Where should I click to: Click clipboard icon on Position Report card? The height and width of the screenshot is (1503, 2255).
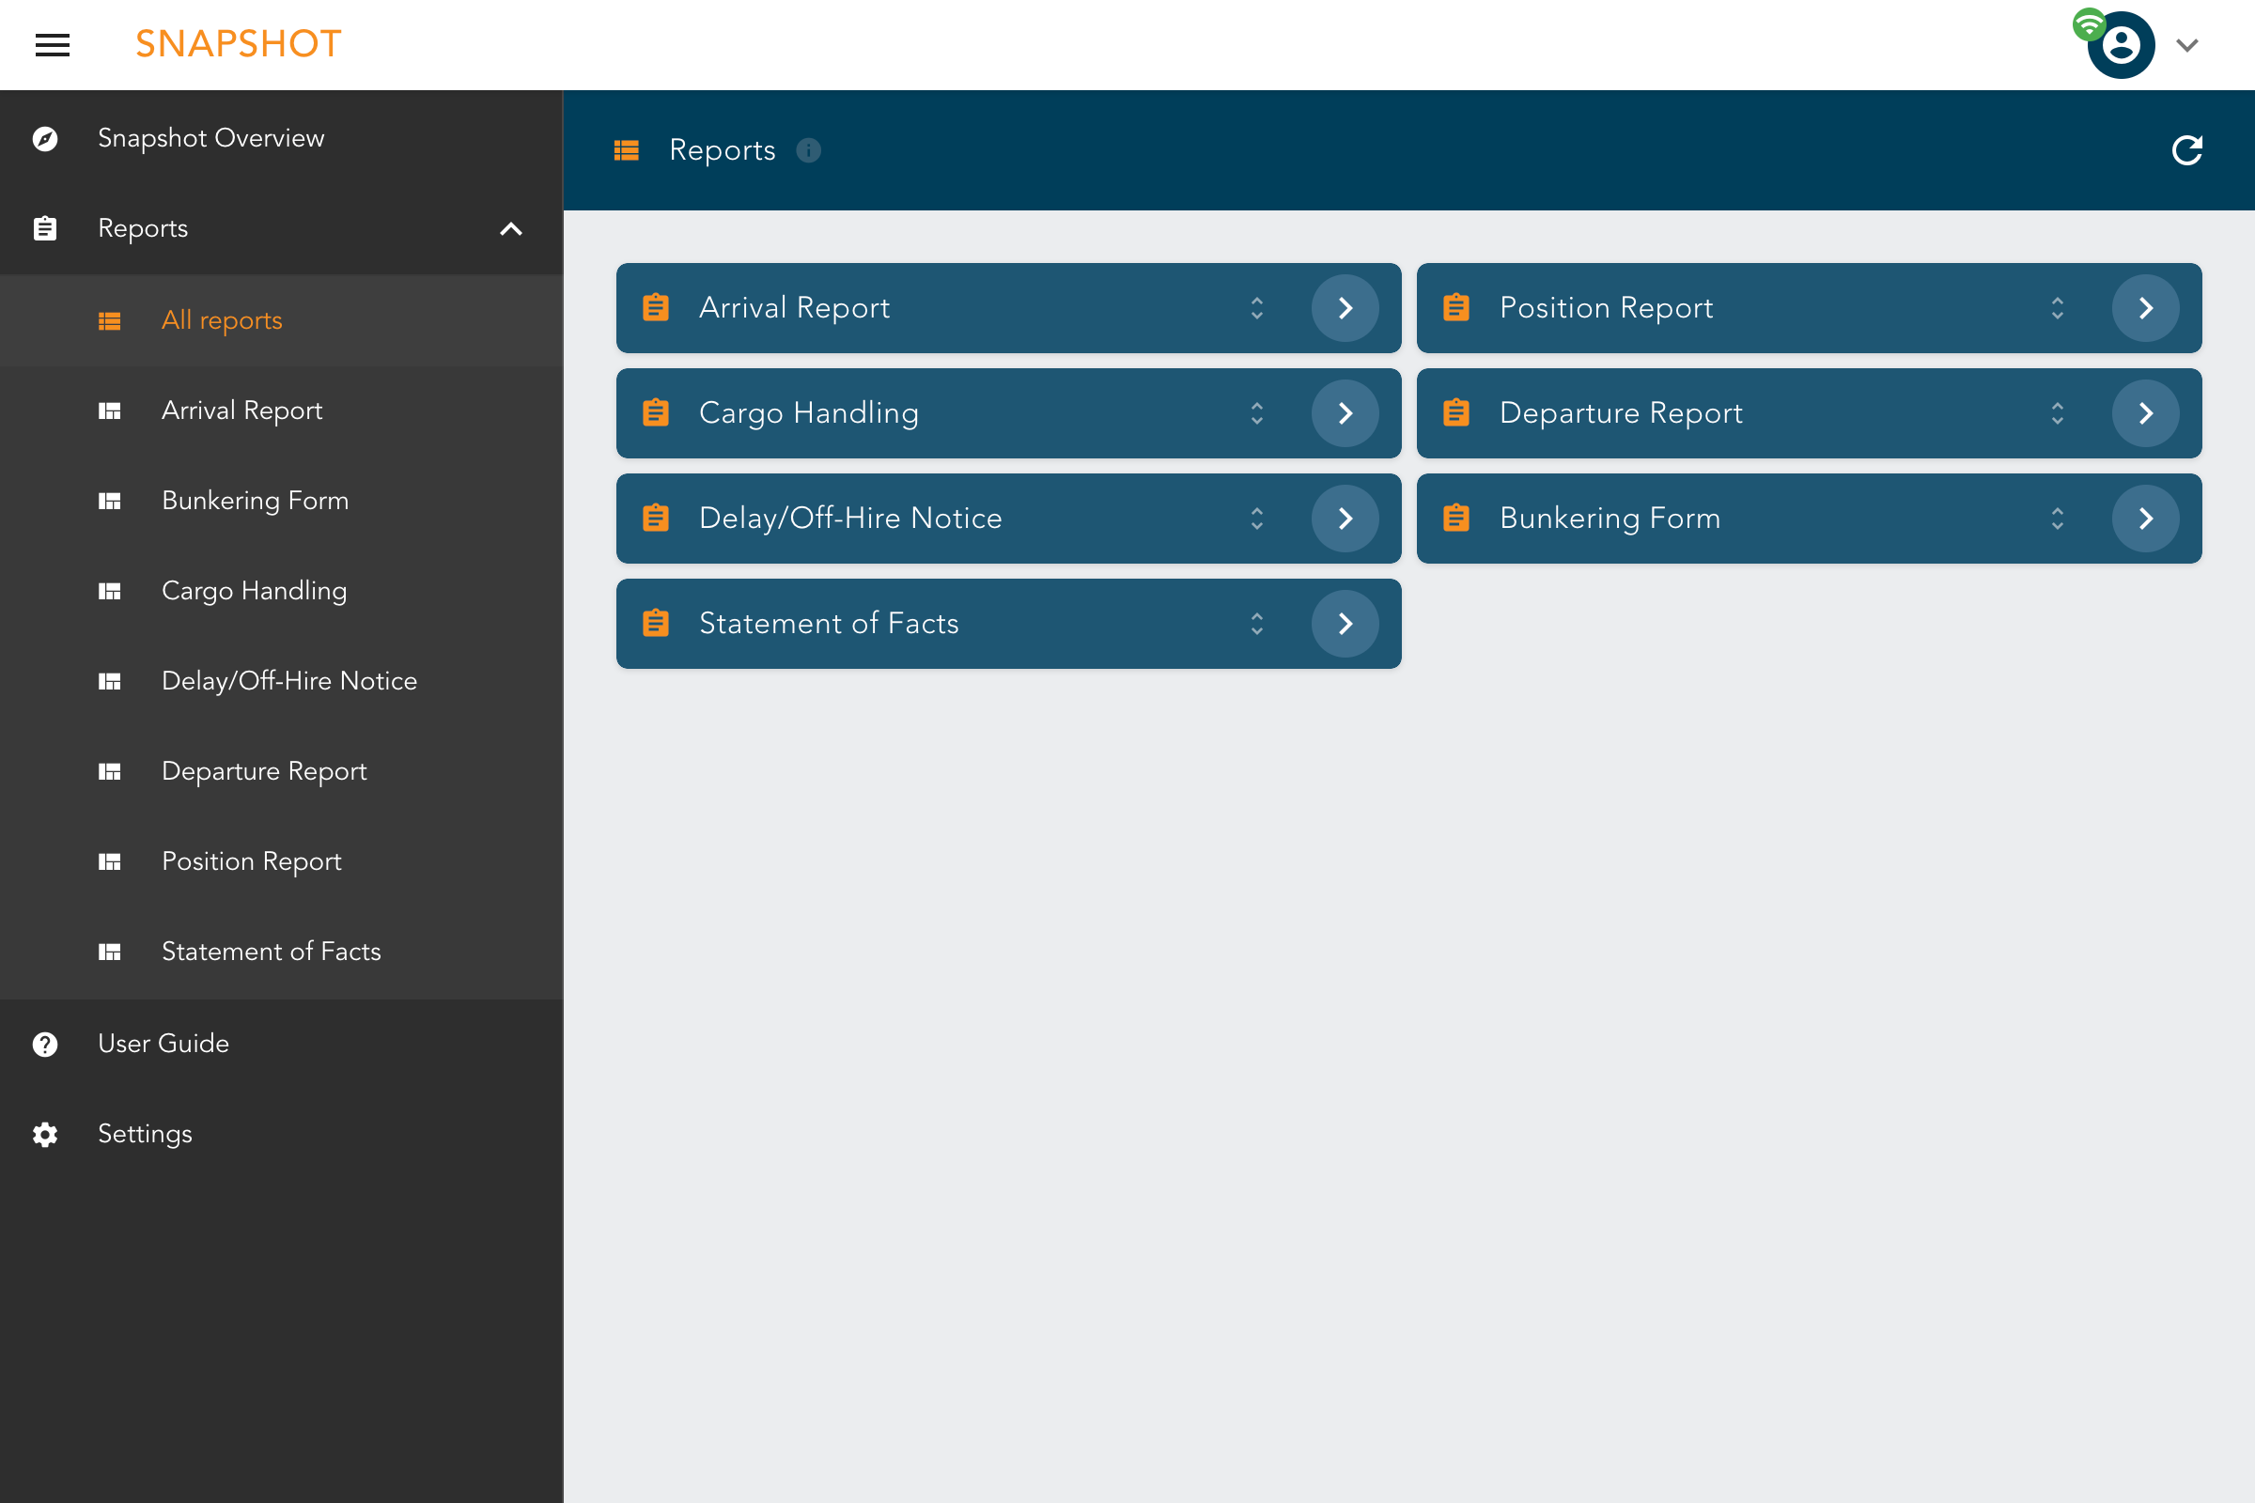click(1456, 308)
